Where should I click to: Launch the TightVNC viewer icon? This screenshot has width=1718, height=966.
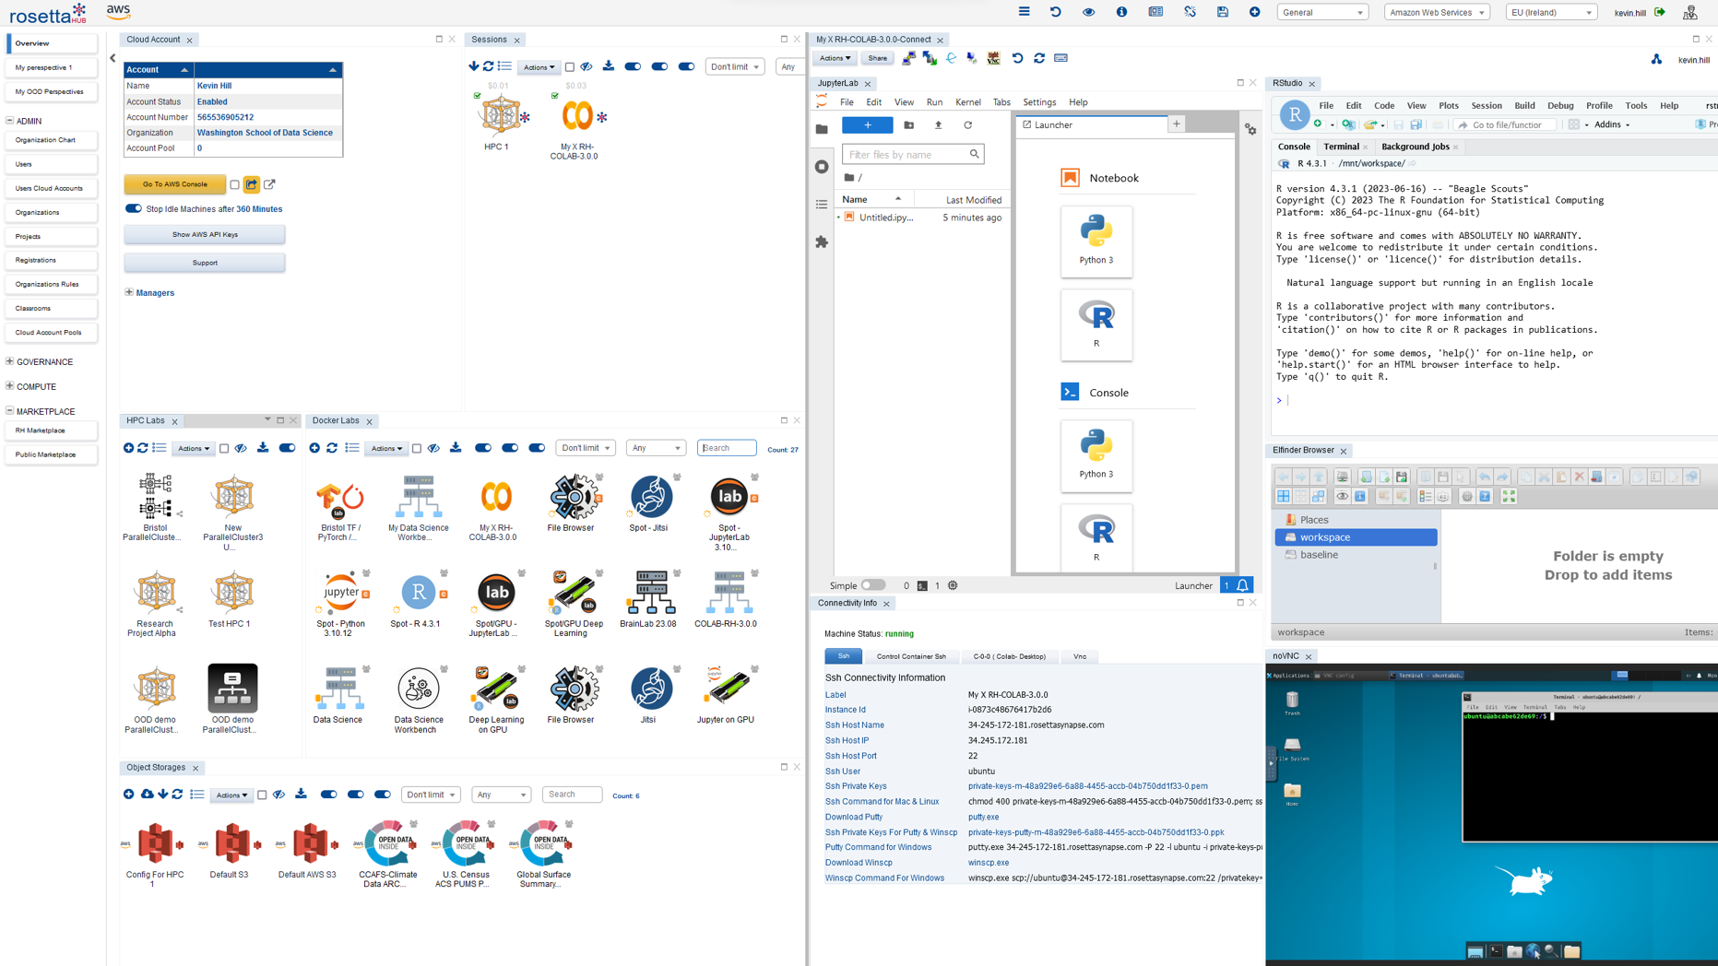(x=993, y=58)
